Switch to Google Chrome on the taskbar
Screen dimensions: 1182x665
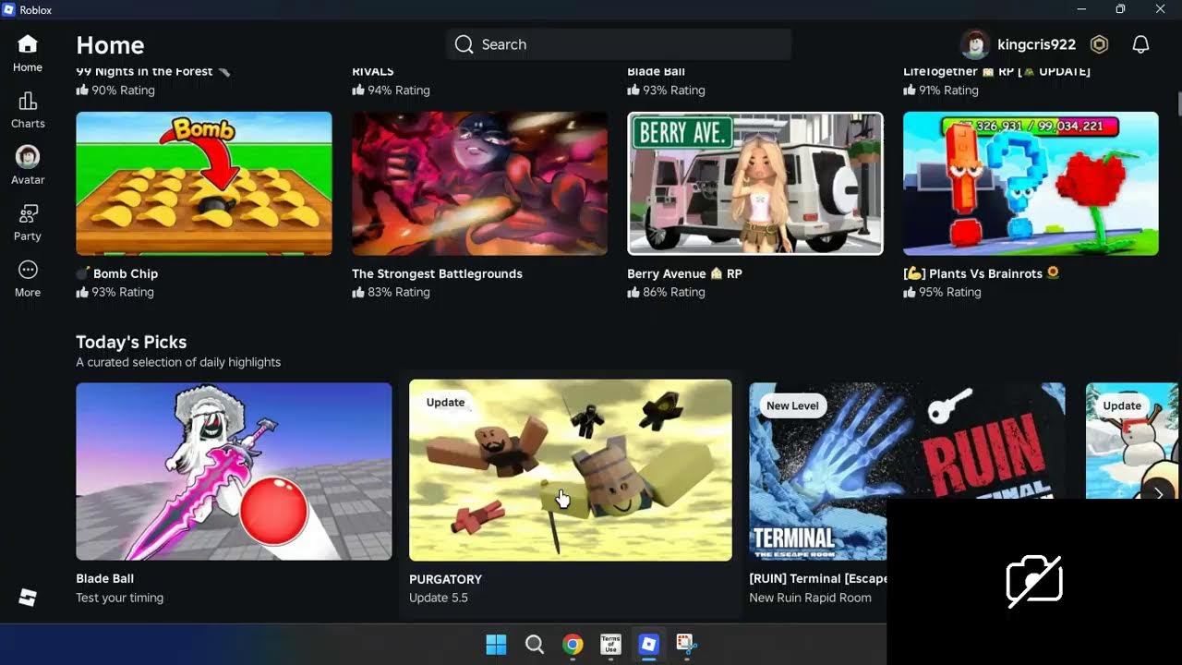pos(573,644)
